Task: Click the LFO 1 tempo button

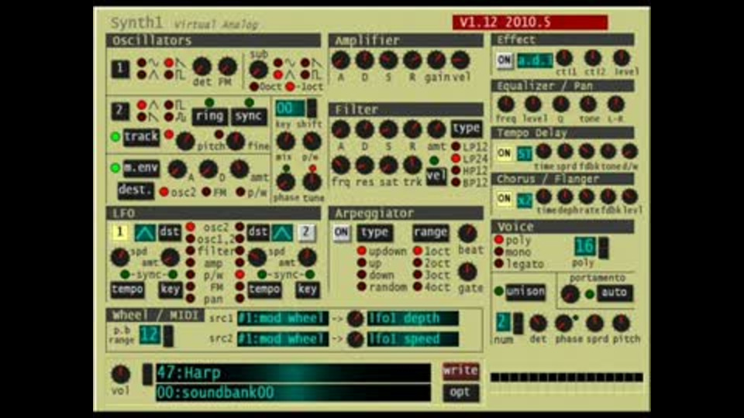Action: [x=127, y=290]
